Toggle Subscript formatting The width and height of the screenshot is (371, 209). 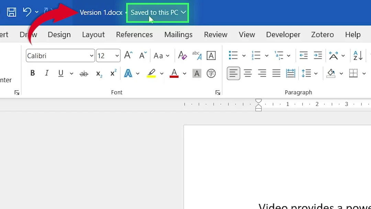(x=99, y=74)
